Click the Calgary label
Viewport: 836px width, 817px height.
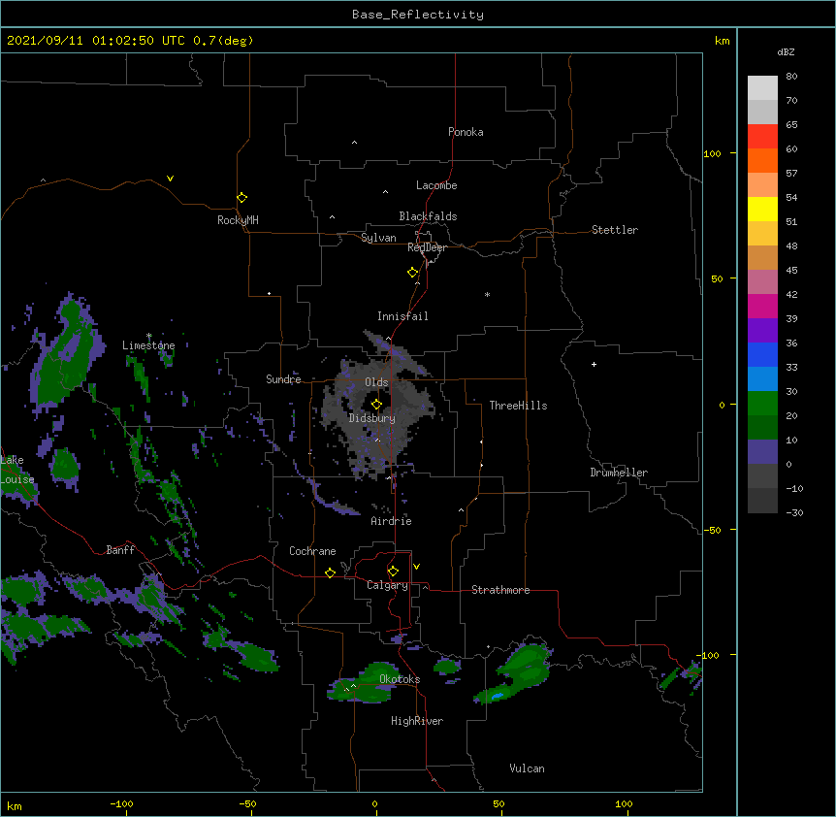[388, 585]
